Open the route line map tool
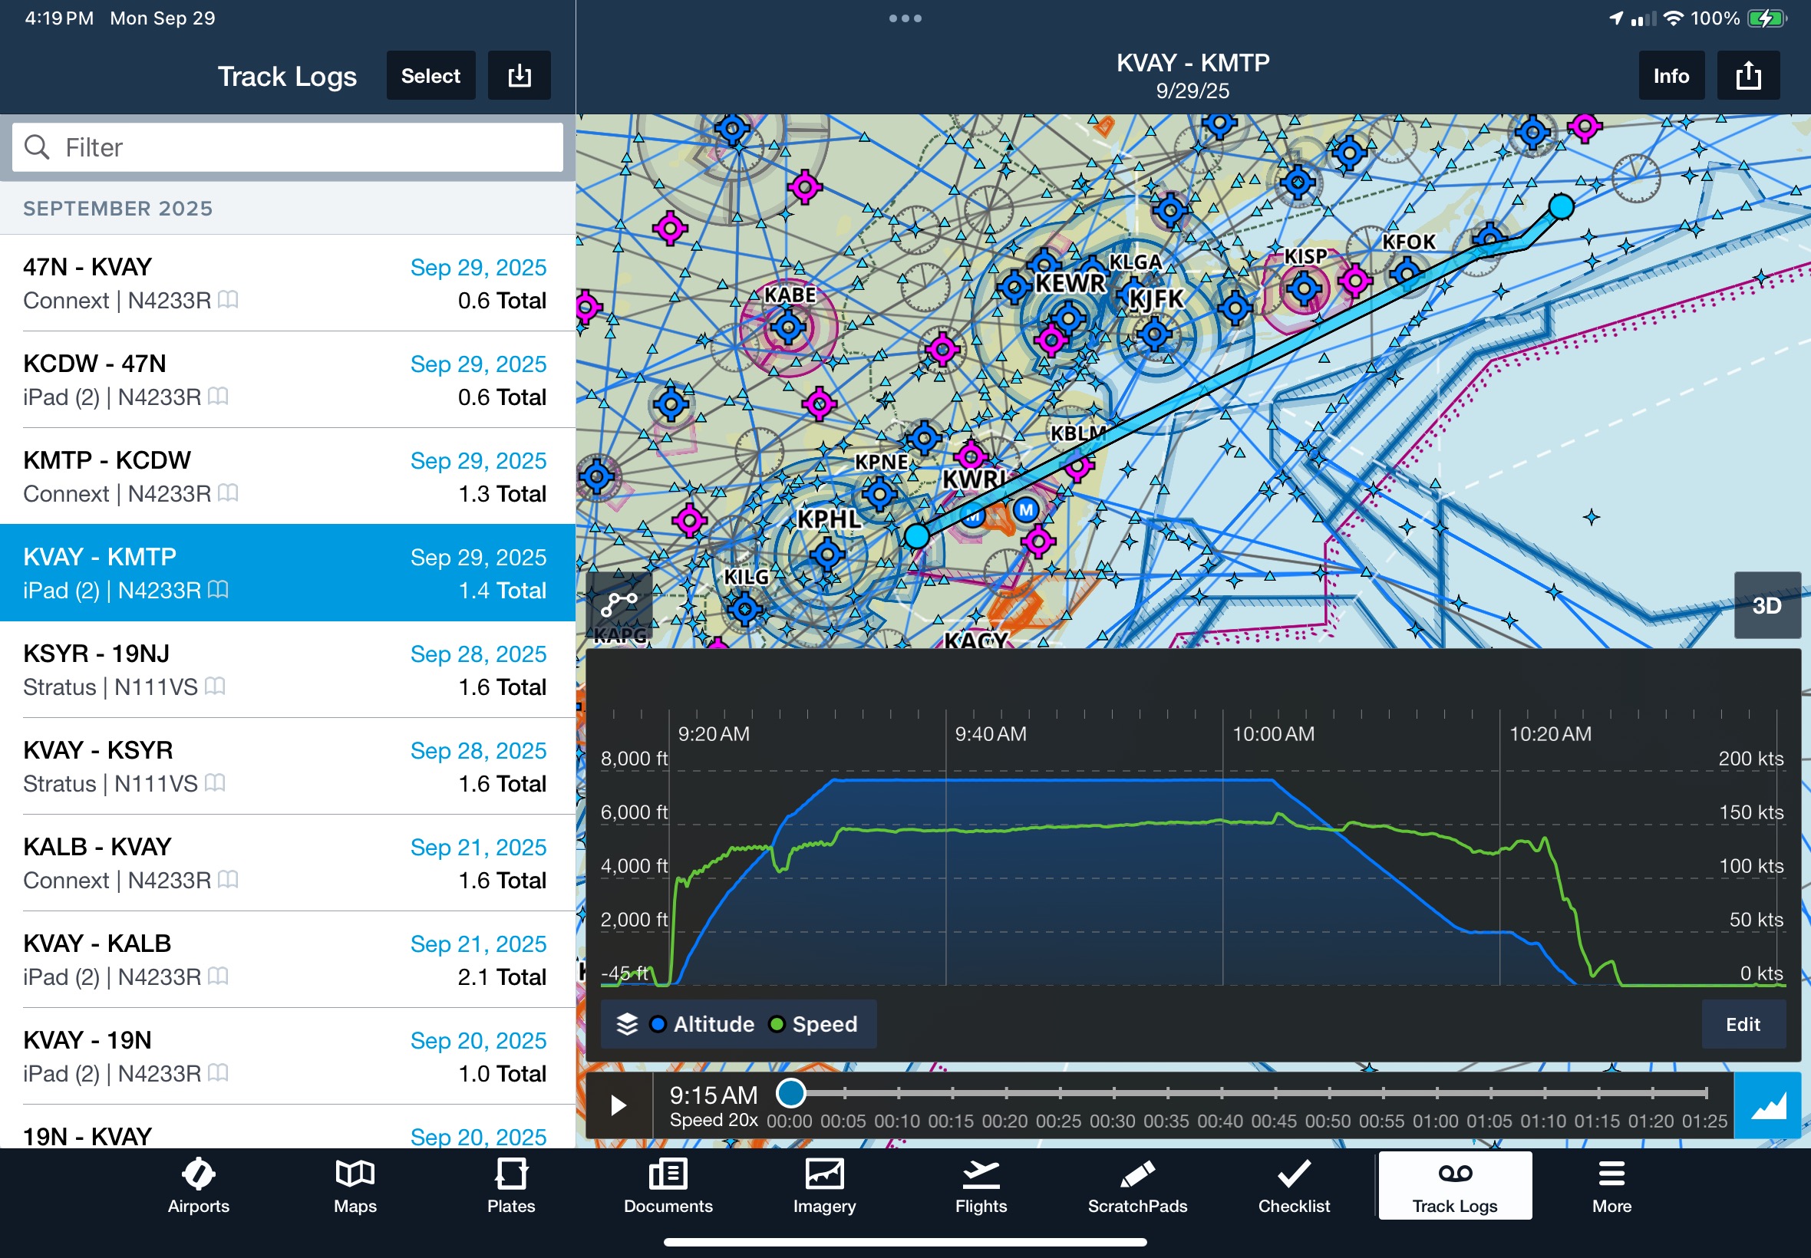This screenshot has width=1811, height=1258. (619, 604)
